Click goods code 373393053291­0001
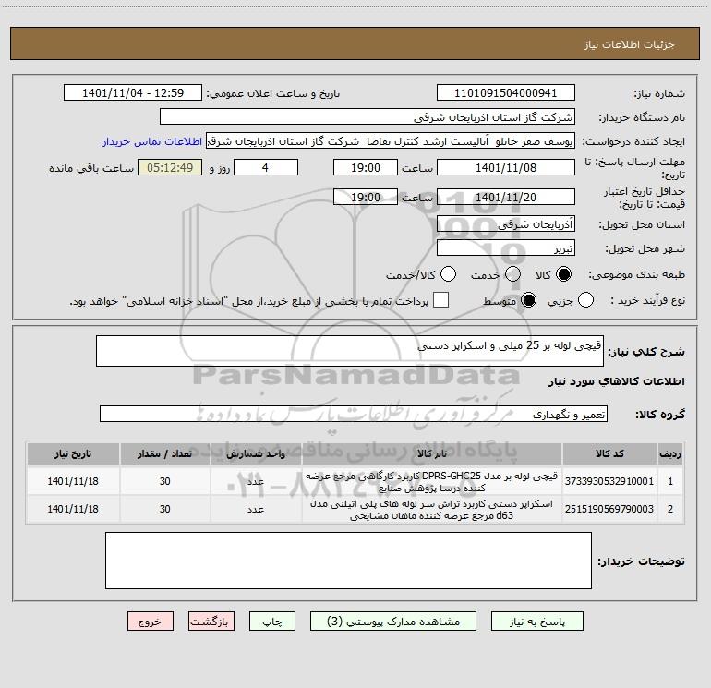This screenshot has width=711, height=688. [609, 481]
